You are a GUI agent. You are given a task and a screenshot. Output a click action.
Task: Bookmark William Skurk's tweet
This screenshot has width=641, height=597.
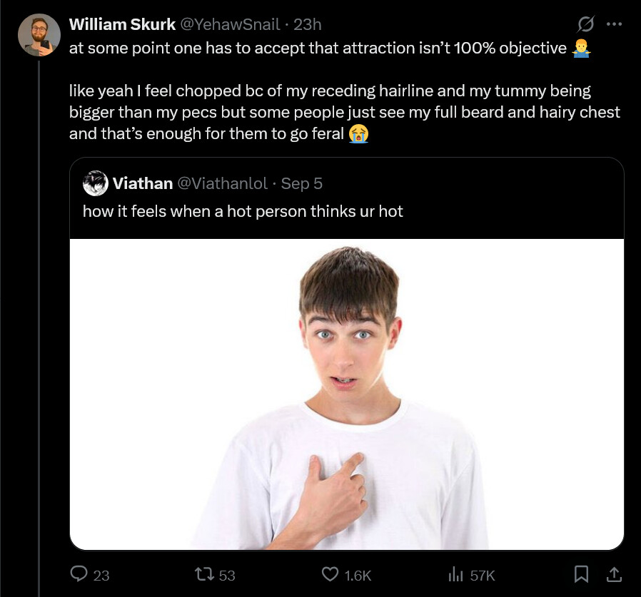click(x=582, y=573)
